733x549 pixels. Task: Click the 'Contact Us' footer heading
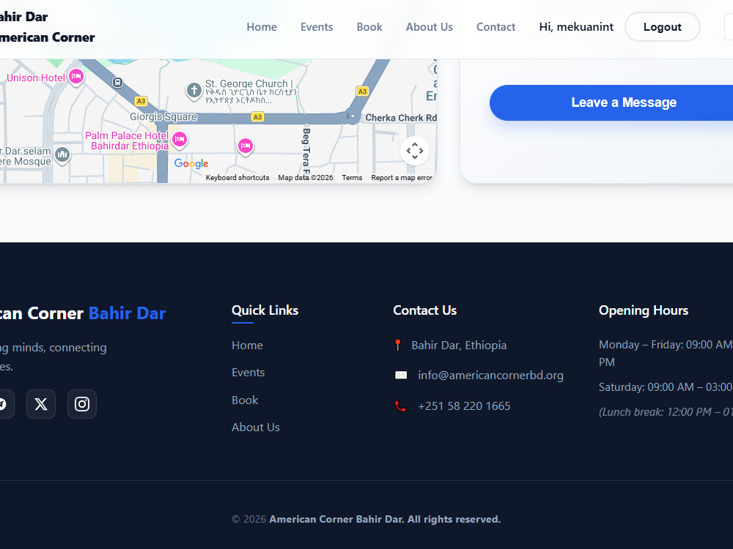coord(424,310)
